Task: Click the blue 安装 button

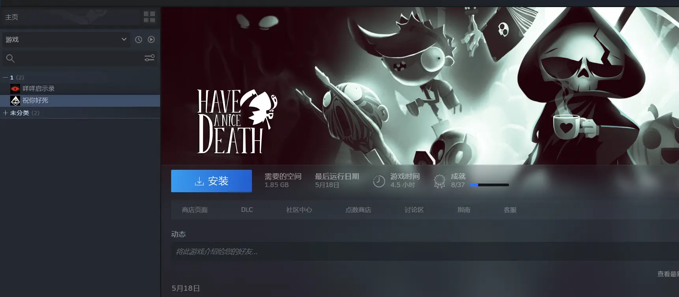Action: point(211,181)
